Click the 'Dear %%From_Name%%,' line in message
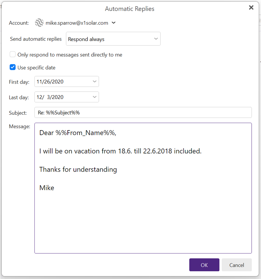 (78, 133)
